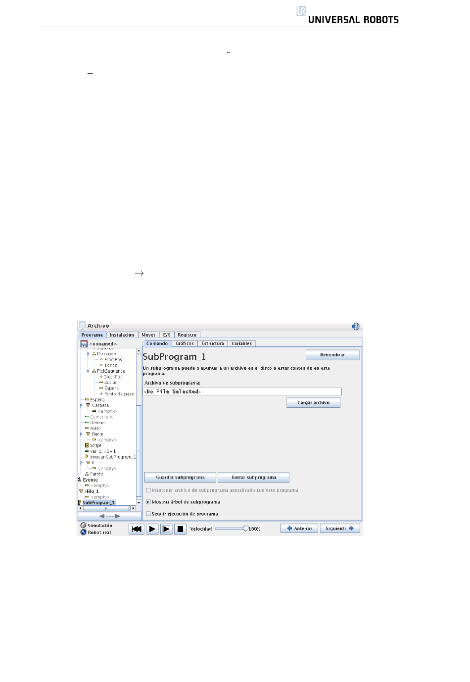Viewport: 470px width, 682px height.
Task: Select the Detener tree item
Action: tap(98, 423)
